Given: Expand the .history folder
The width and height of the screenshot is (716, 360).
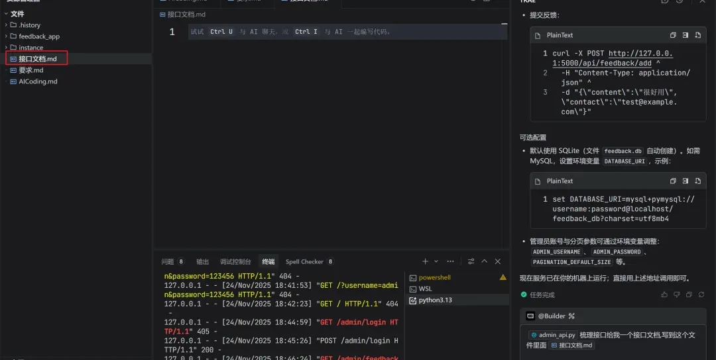Looking at the screenshot, I should pos(29,25).
